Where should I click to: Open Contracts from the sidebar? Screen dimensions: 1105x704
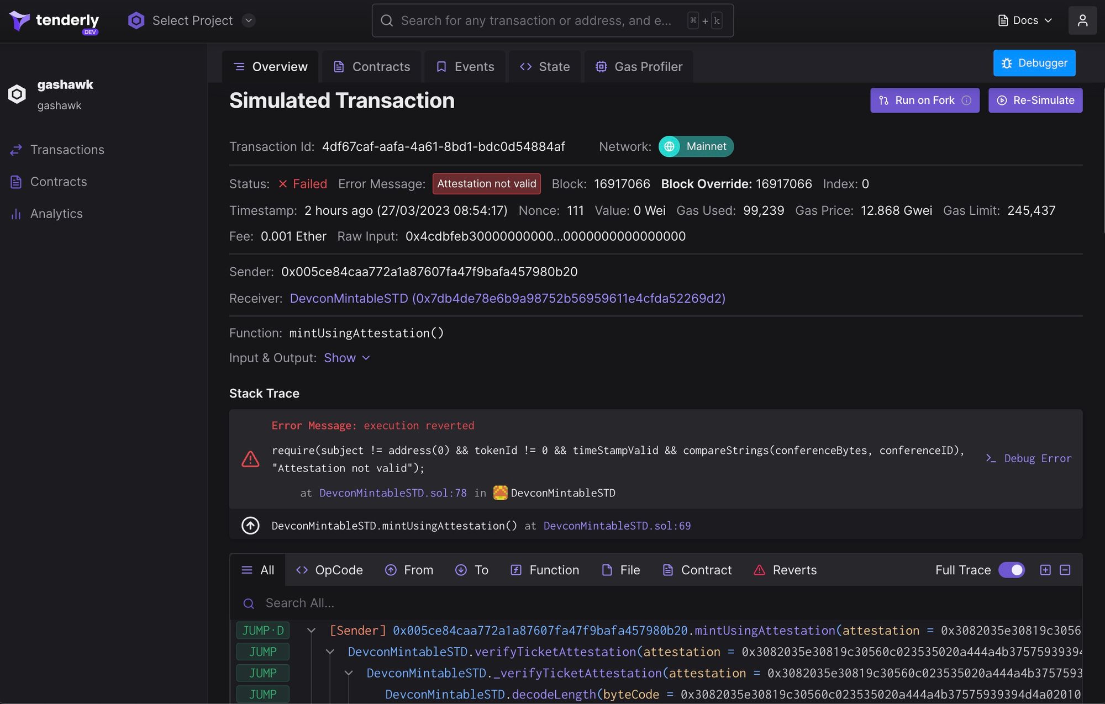[59, 182]
